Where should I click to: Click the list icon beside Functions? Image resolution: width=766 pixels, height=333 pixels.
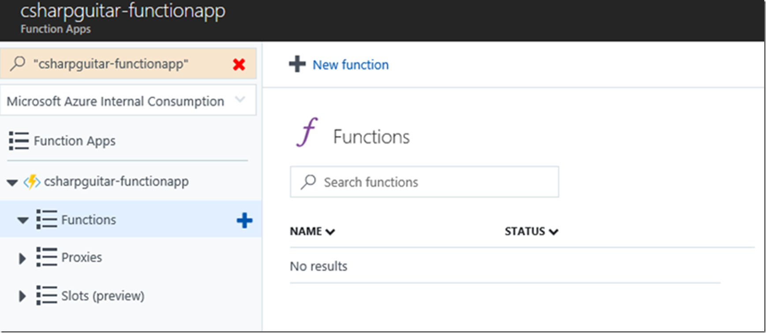(x=47, y=219)
